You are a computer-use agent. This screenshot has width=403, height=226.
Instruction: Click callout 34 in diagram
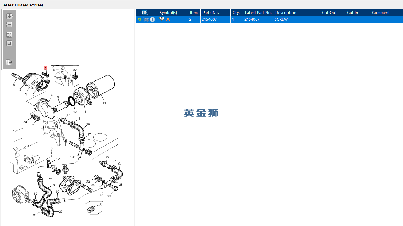(25, 122)
